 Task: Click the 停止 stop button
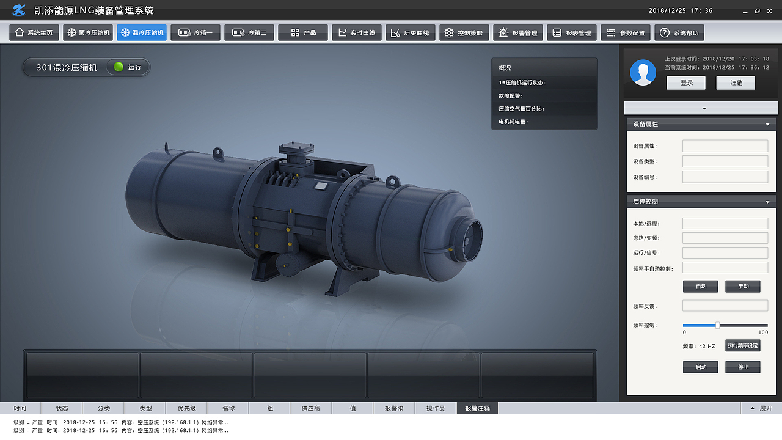click(x=743, y=367)
